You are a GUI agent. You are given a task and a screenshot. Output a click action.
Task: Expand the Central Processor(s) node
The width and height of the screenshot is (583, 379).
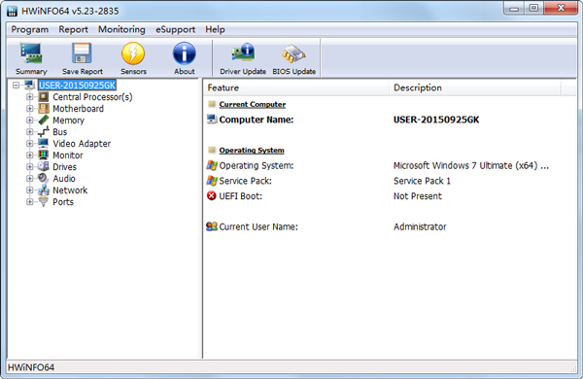(x=30, y=97)
